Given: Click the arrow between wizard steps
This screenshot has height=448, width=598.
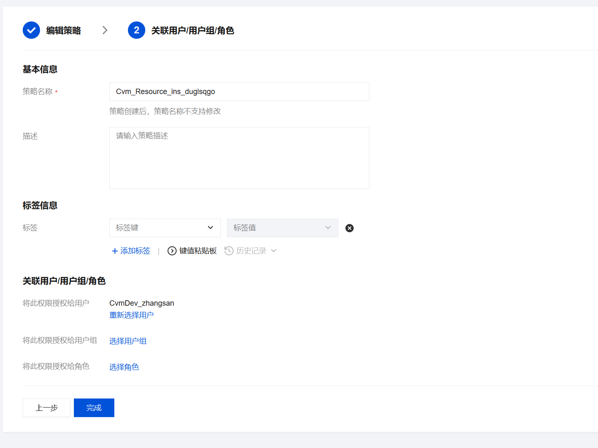Looking at the screenshot, I should pos(105,30).
